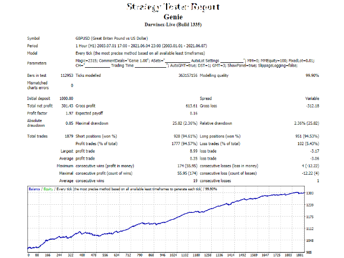Screen dimensions: 344x258
Task: Click the chart y-axis label '1175'
Action: [310, 217]
